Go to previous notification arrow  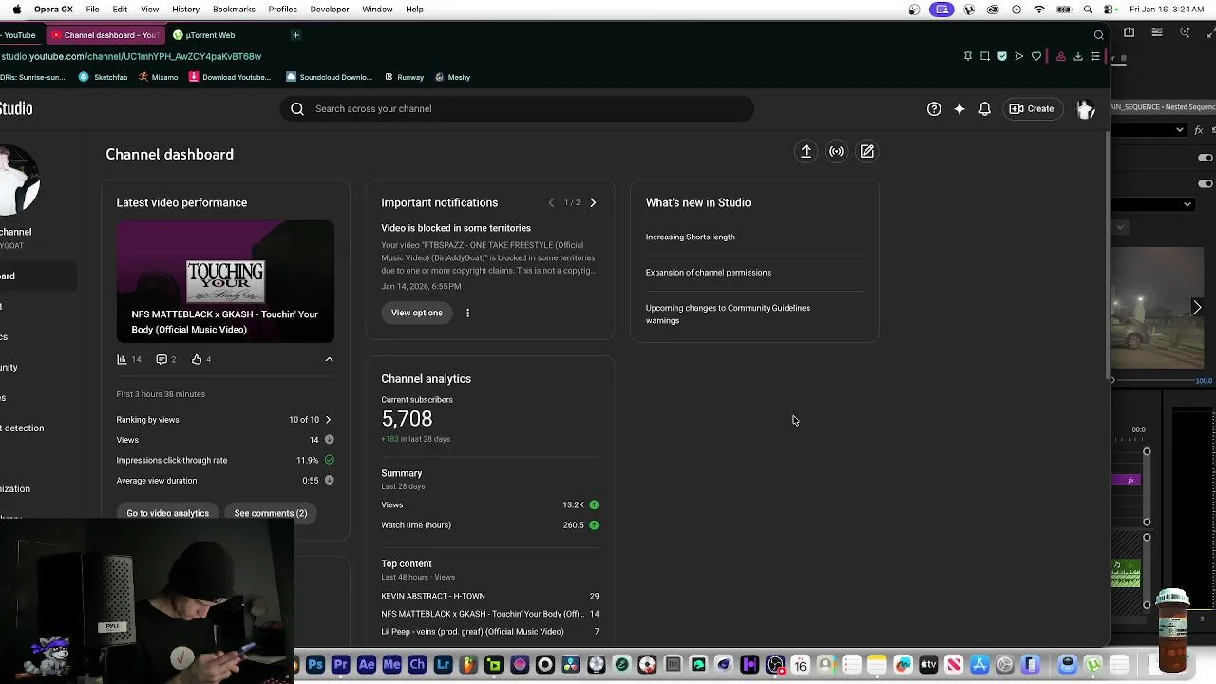coord(551,202)
